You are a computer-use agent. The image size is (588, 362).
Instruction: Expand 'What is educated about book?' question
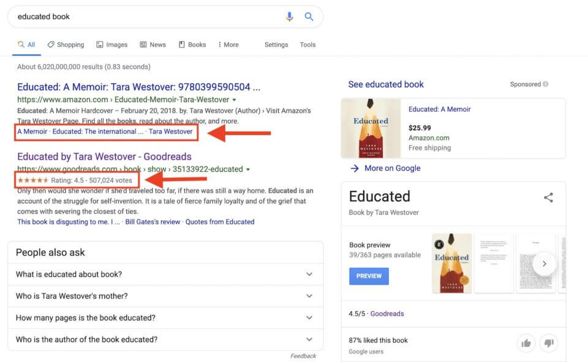pyautogui.click(x=165, y=275)
